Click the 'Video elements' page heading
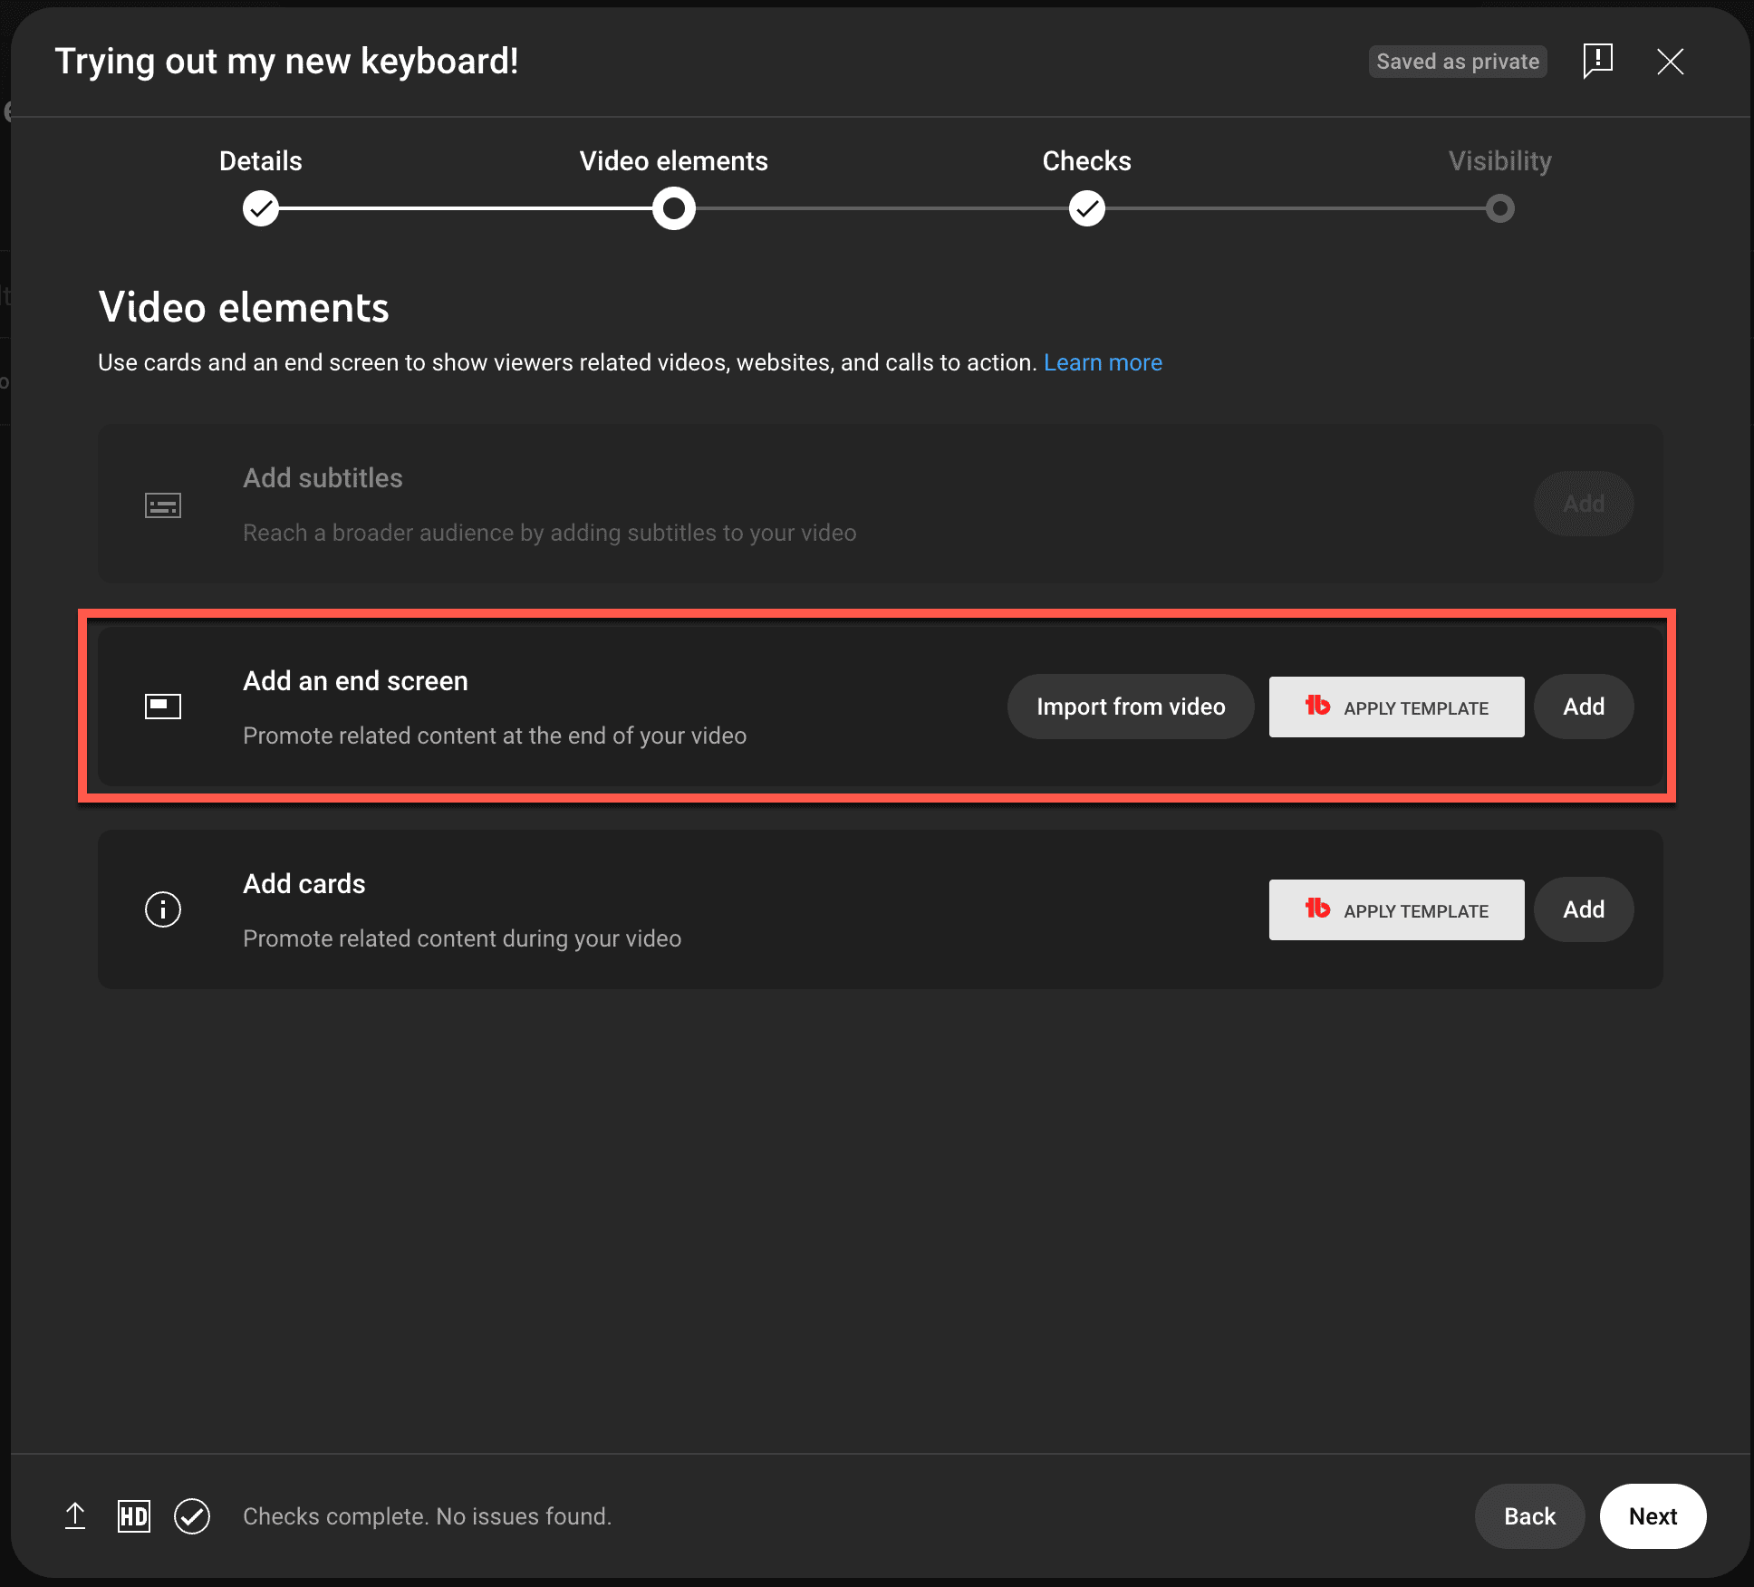The width and height of the screenshot is (1754, 1587). (x=244, y=307)
